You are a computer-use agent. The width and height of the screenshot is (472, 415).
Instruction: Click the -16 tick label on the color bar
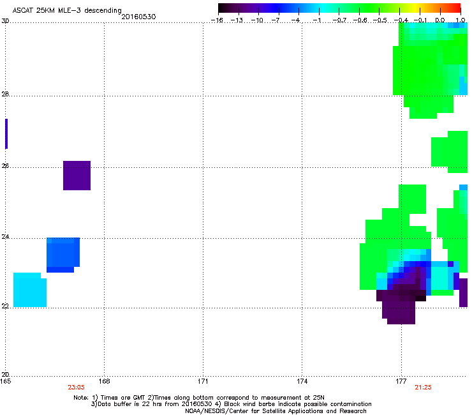pos(217,20)
